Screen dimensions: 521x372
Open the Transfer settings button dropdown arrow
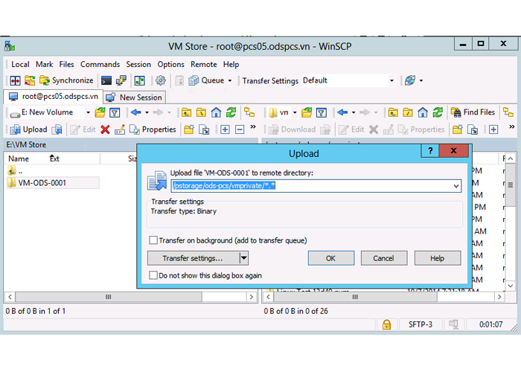tap(244, 258)
